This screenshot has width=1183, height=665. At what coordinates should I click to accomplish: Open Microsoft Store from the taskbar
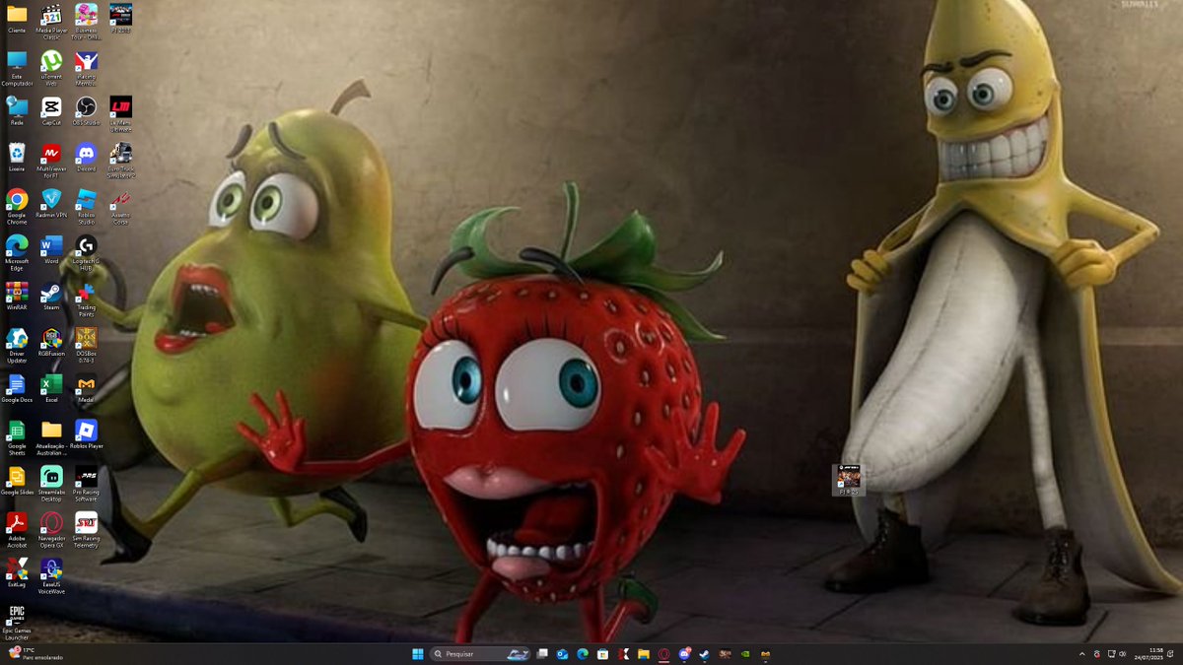(x=602, y=654)
